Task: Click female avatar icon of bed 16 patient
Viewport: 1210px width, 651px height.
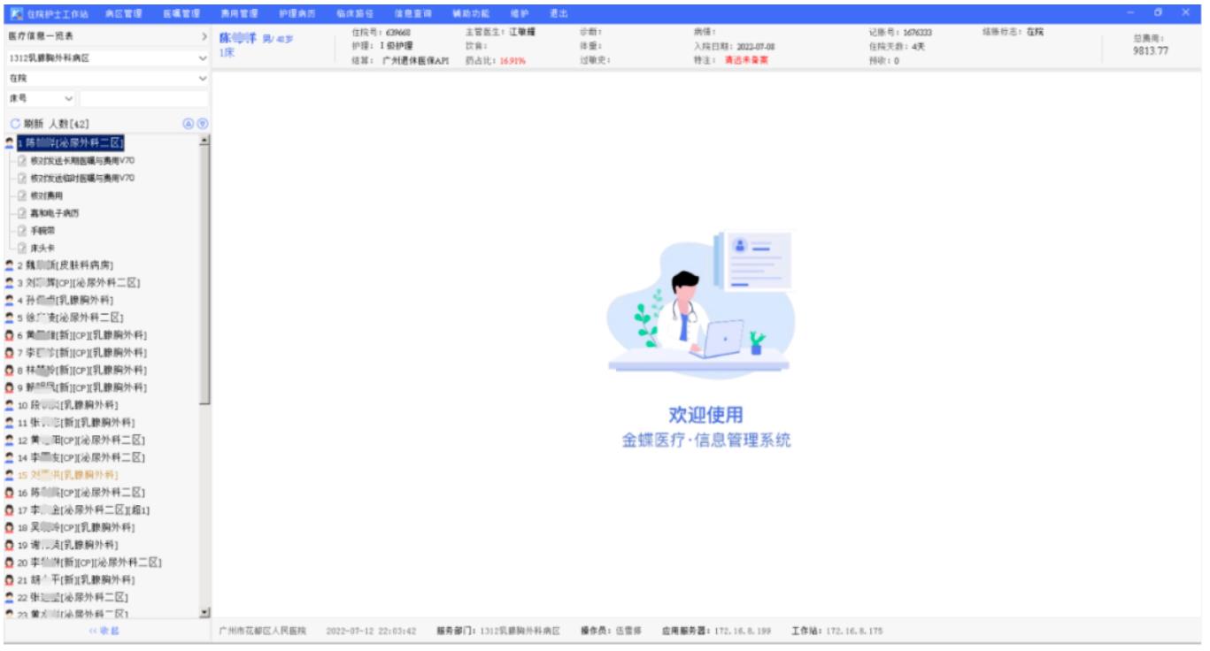Action: (x=9, y=493)
